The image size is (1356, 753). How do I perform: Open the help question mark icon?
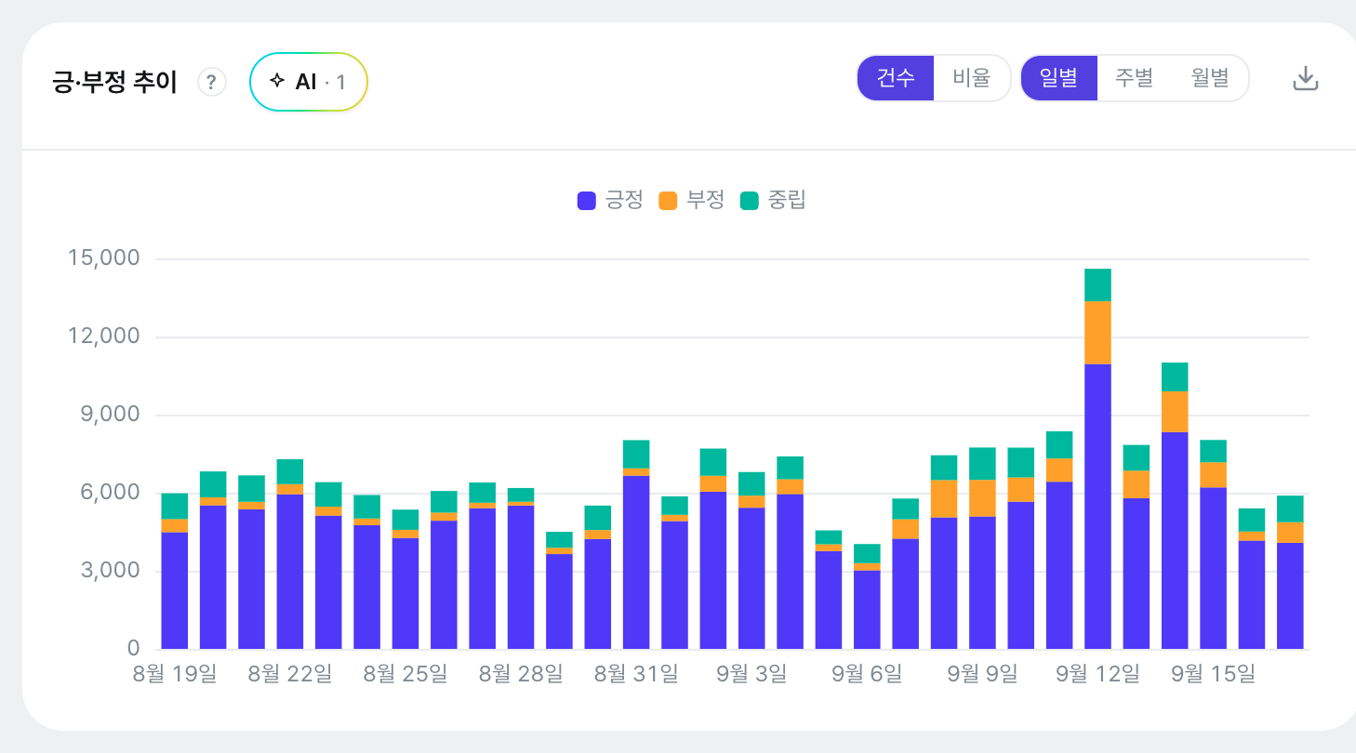point(212,82)
